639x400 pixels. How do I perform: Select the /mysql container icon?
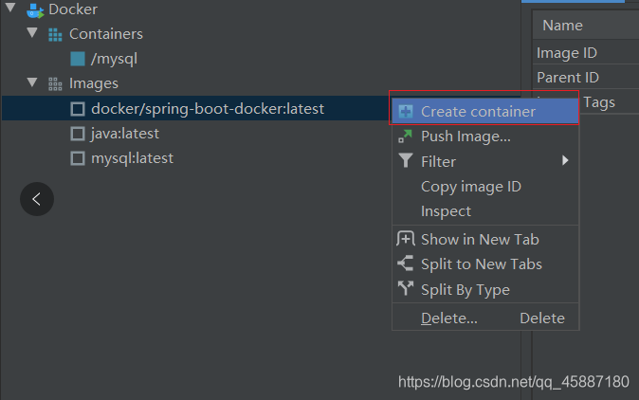[x=78, y=59]
